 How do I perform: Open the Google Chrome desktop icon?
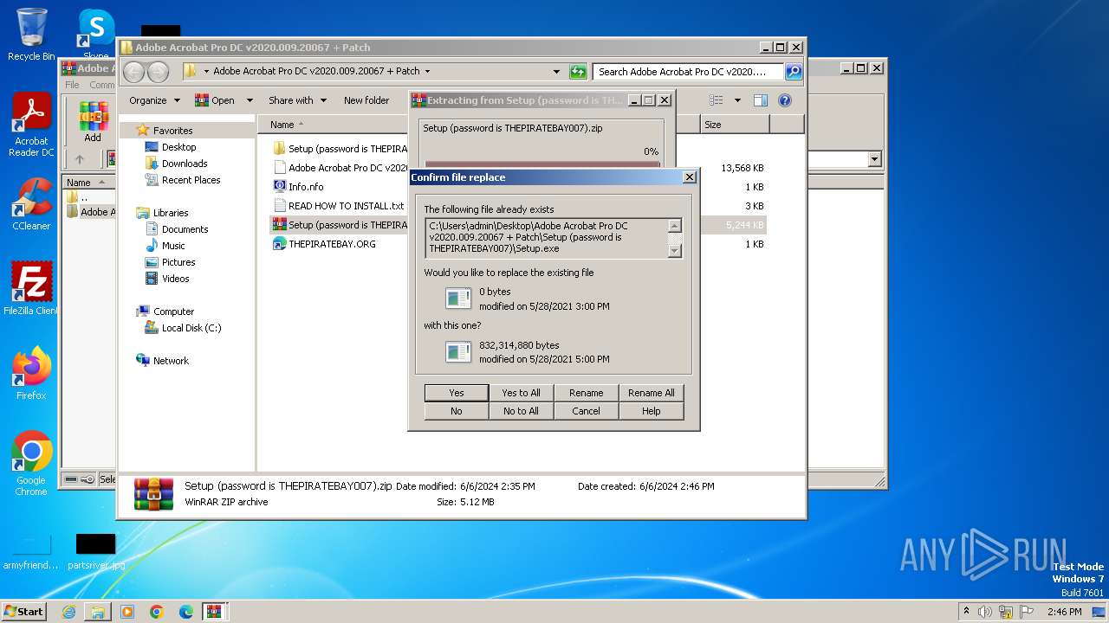click(x=31, y=464)
